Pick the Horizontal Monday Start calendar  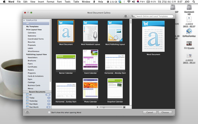click(115, 62)
